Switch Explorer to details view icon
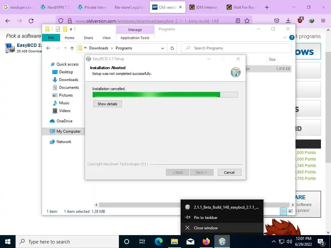331x248 pixels. (x=283, y=211)
